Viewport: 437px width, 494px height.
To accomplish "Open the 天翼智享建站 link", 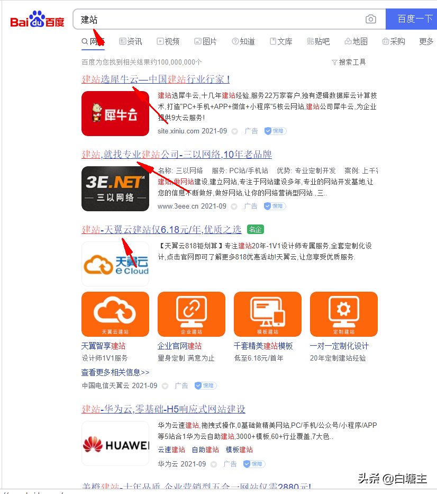I will point(104,346).
